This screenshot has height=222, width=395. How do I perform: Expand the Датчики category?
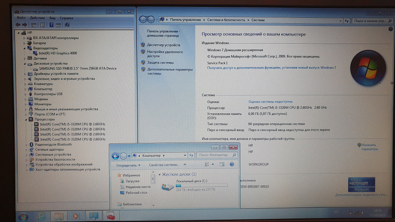coord(24,58)
